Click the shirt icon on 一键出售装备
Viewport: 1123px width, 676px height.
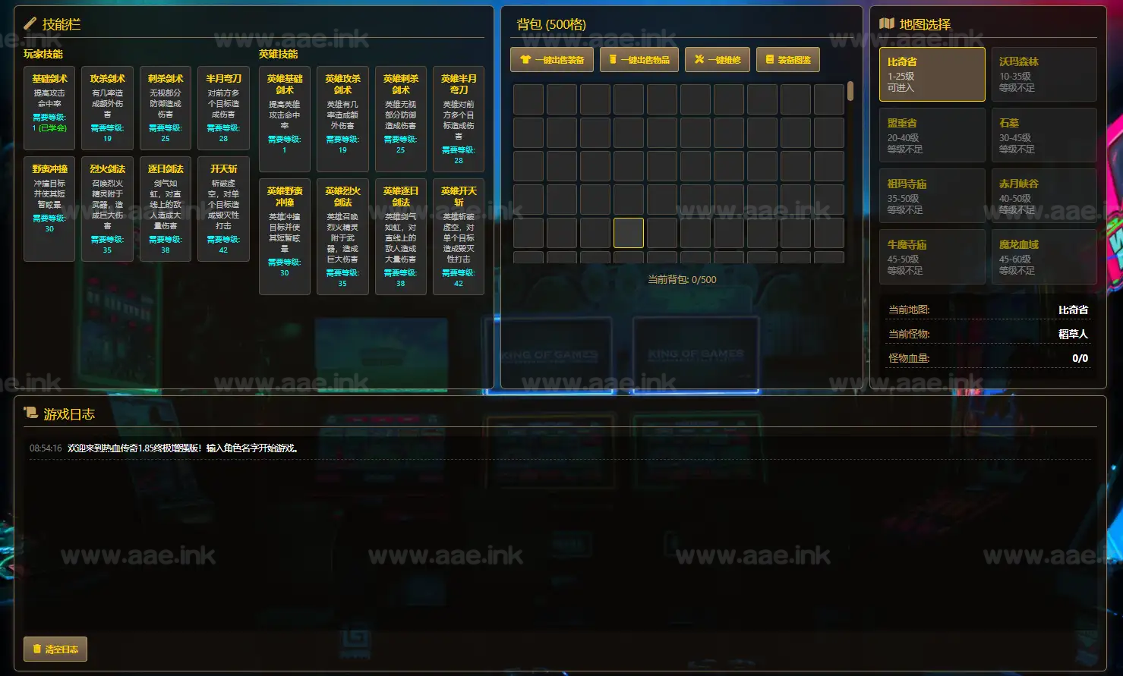(525, 60)
